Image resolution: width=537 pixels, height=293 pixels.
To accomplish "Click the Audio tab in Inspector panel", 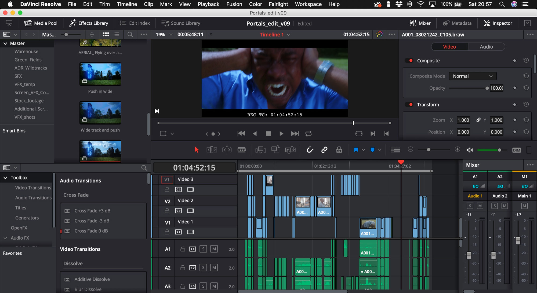I will (486, 46).
